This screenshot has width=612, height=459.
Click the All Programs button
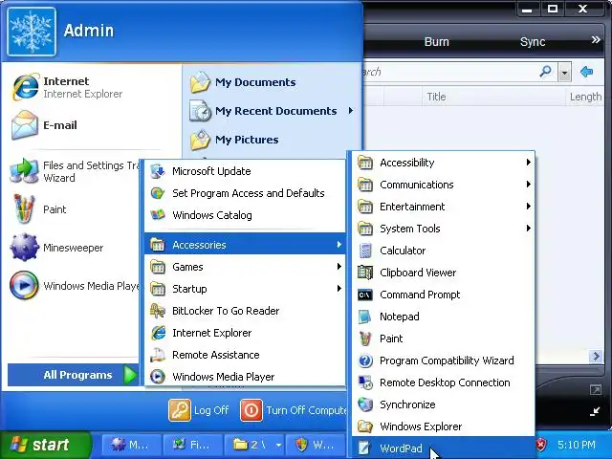coord(74,375)
